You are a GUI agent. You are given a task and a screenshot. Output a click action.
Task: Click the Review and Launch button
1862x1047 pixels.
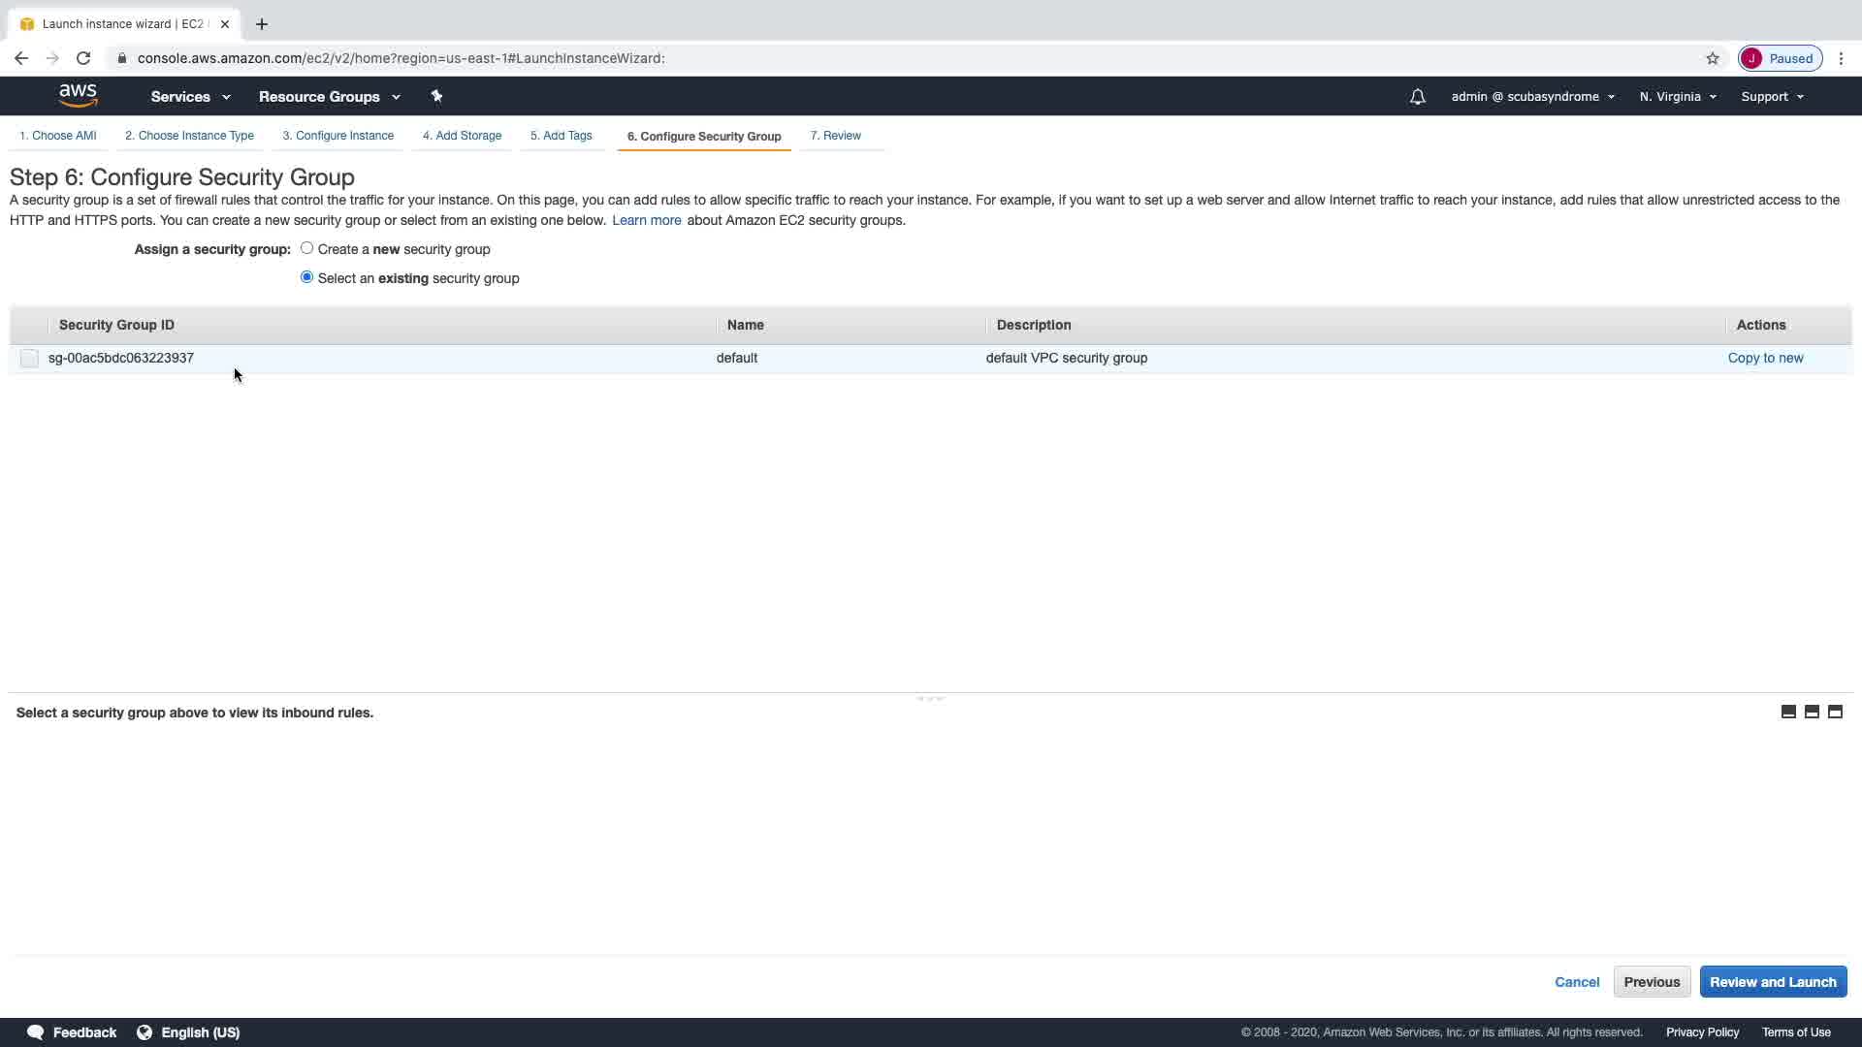[1773, 982]
